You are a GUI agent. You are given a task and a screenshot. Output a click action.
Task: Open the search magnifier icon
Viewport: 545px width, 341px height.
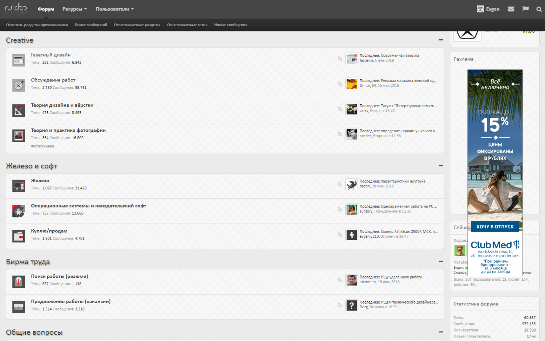click(539, 9)
